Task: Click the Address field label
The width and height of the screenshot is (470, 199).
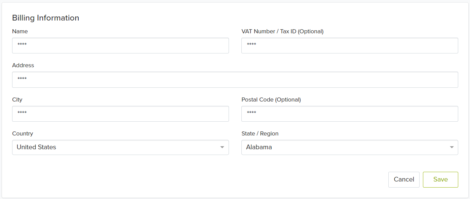Action: [23, 65]
